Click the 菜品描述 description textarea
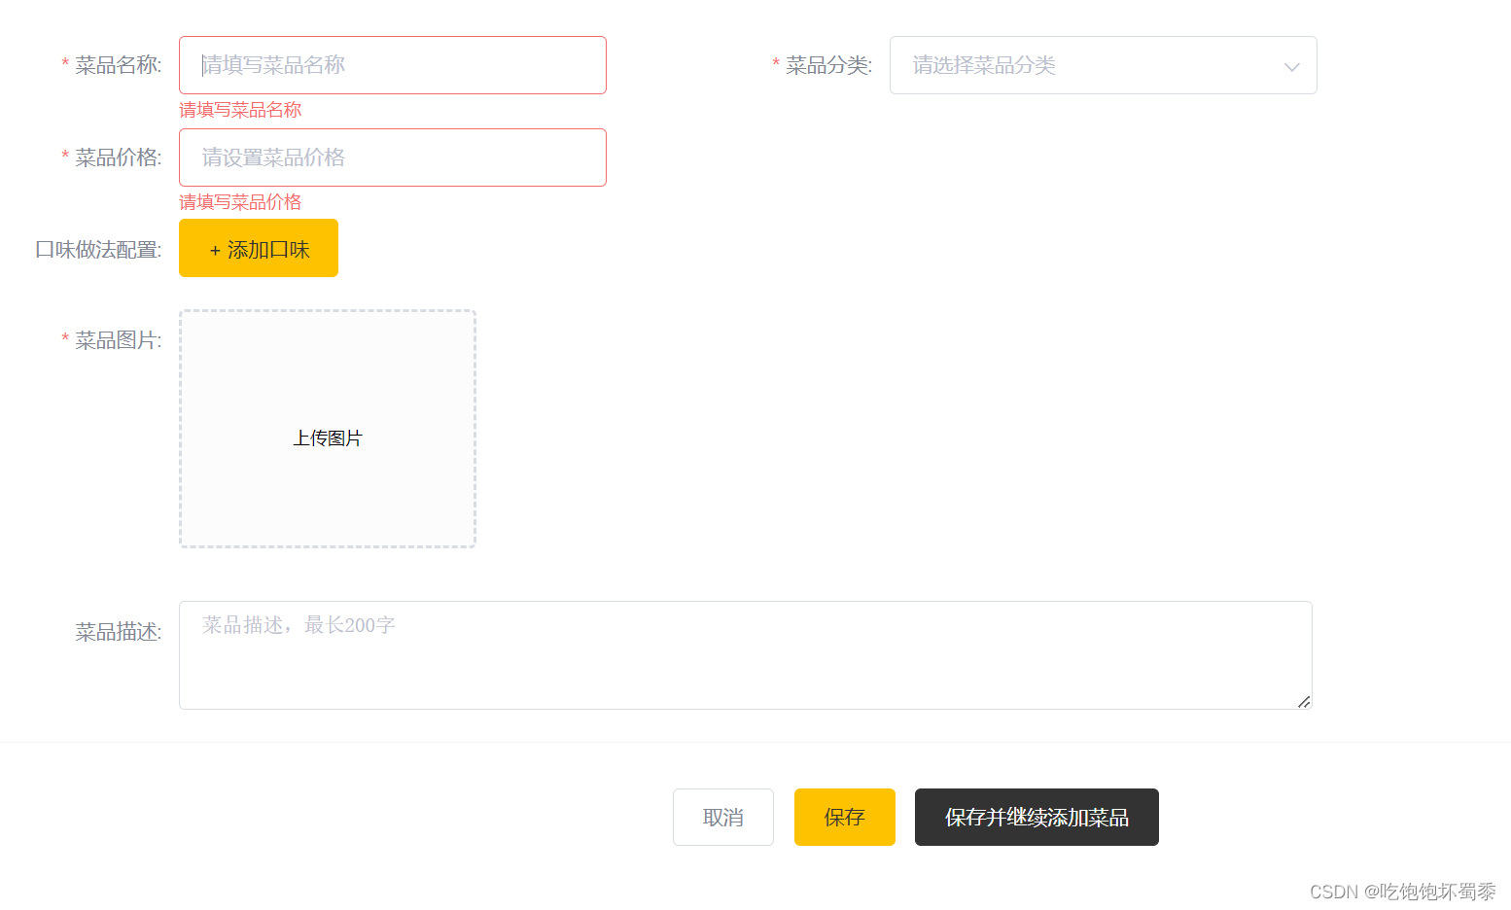The width and height of the screenshot is (1511, 910). coord(745,654)
